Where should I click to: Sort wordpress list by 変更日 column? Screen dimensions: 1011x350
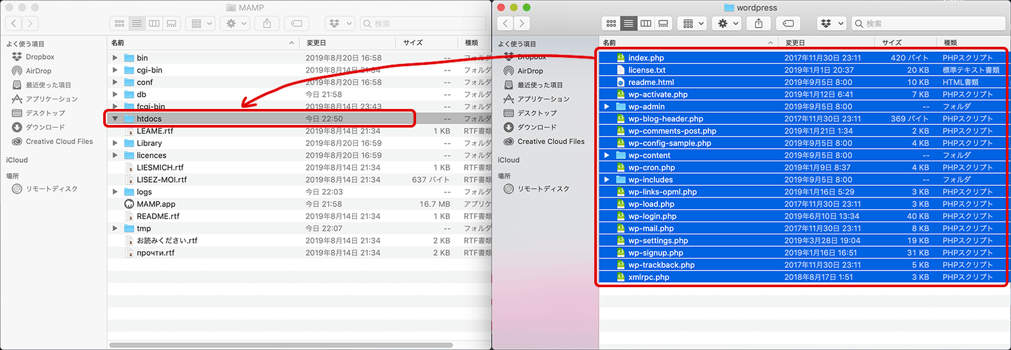click(826, 43)
